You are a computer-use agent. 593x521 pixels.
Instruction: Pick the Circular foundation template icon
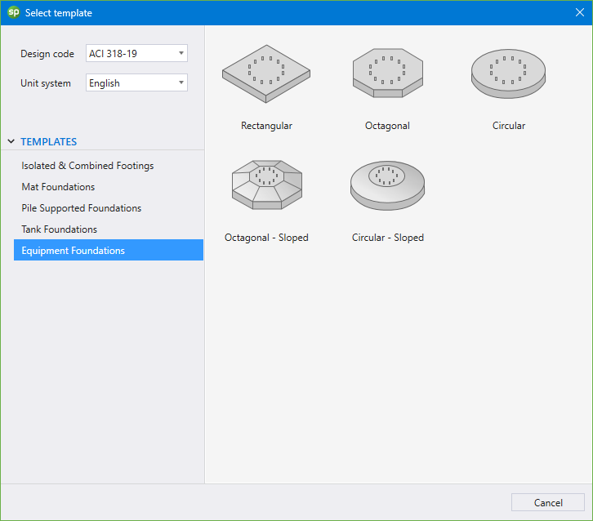point(508,73)
